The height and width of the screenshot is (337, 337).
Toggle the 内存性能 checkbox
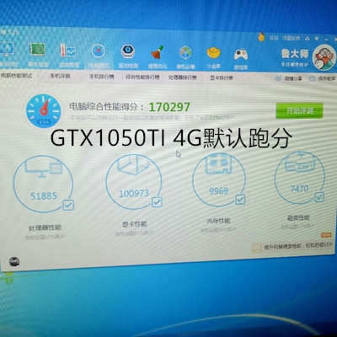click(240, 200)
